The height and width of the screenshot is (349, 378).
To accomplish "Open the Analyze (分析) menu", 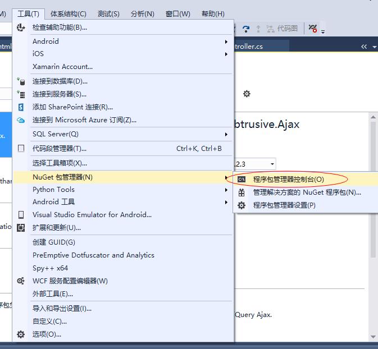I will [142, 14].
